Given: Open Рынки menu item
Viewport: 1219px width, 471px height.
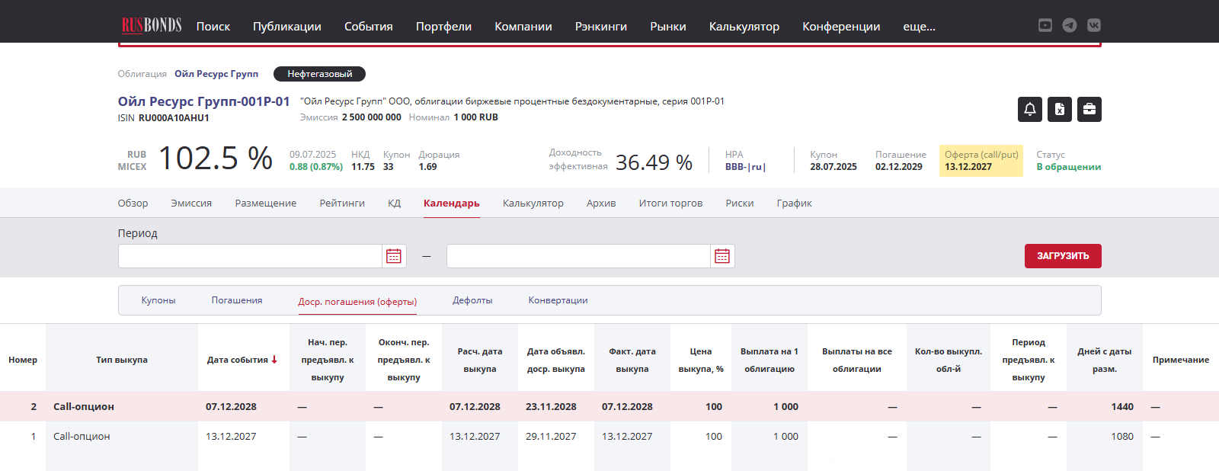Looking at the screenshot, I should 668,27.
